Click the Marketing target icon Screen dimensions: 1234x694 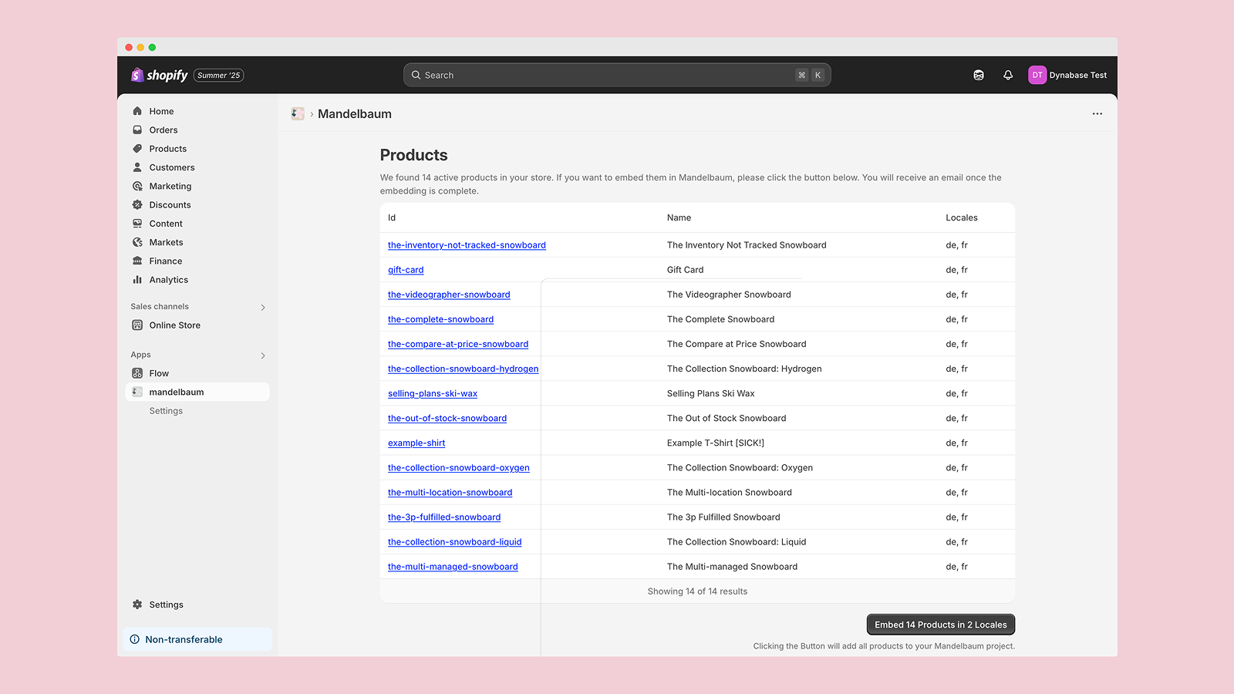click(137, 186)
